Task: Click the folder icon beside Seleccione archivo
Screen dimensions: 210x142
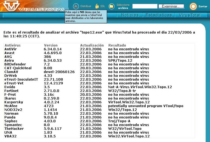Action: [111, 6]
